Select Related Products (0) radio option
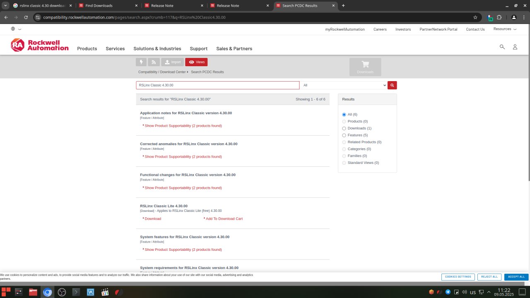The height and width of the screenshot is (298, 530). click(x=344, y=142)
